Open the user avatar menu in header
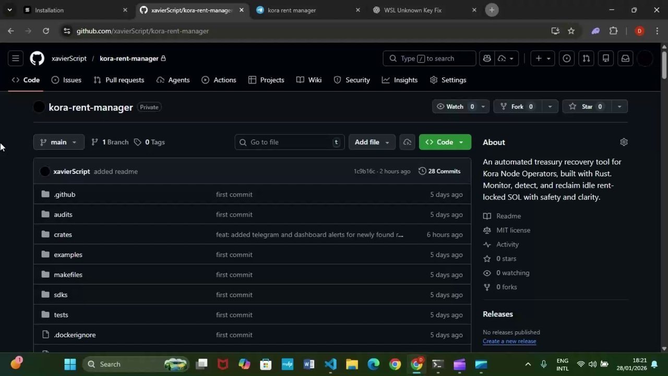668x376 pixels. pyautogui.click(x=645, y=58)
